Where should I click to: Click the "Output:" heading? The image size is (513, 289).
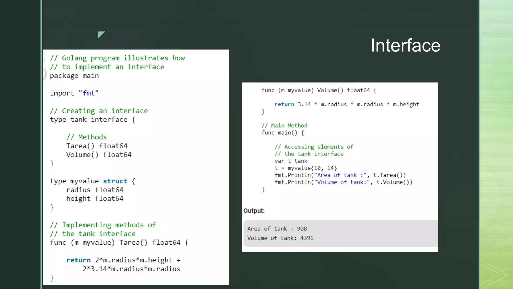tap(254, 211)
